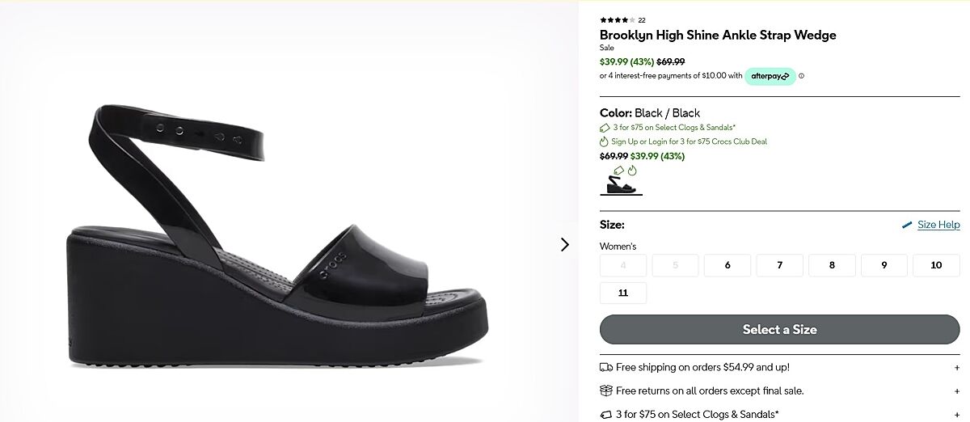Screen dimensions: 970x422
Task: Click the flame icon above color swatch
Action: coord(632,171)
